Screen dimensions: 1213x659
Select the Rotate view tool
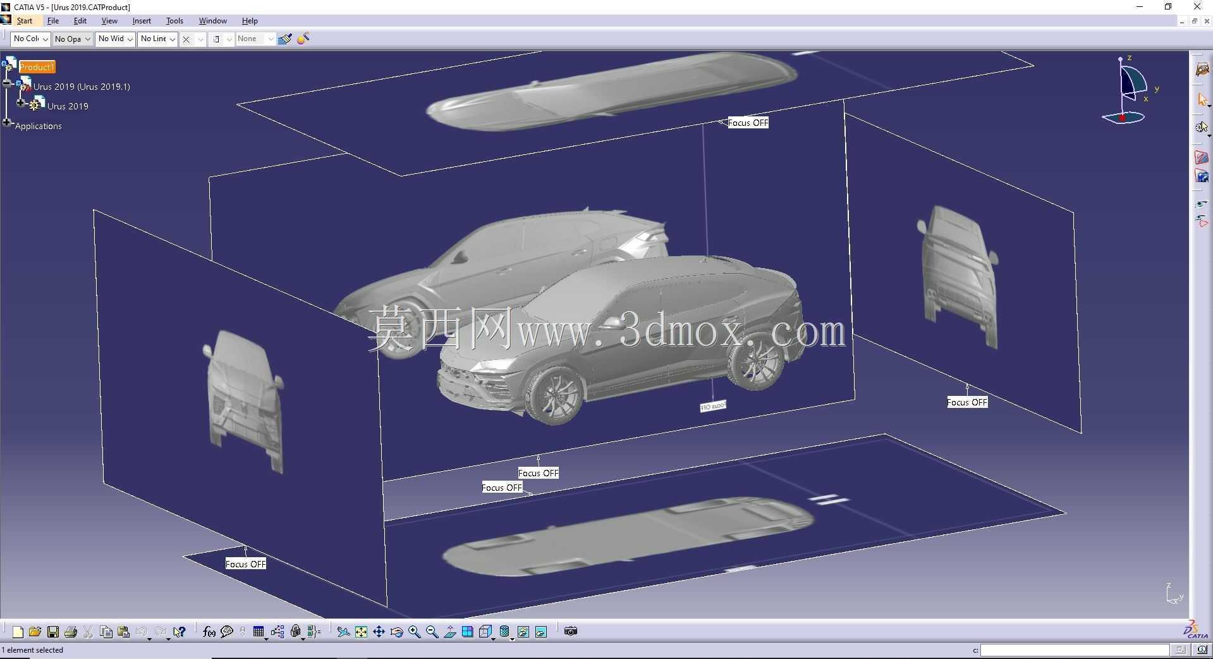coord(396,631)
